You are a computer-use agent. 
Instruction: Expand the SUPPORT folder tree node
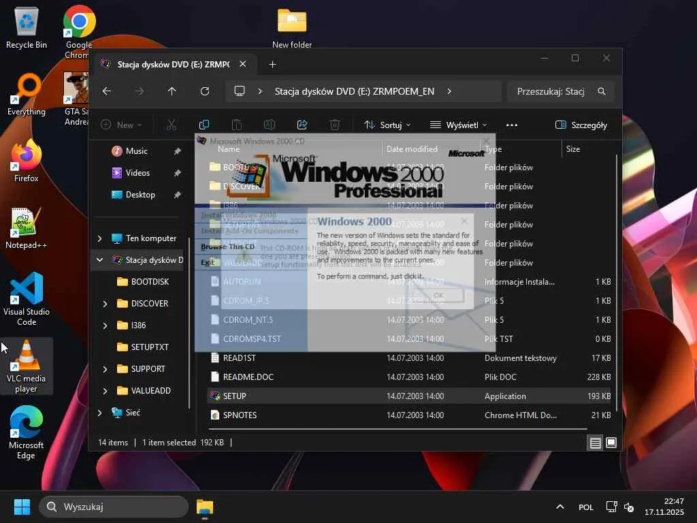(105, 368)
